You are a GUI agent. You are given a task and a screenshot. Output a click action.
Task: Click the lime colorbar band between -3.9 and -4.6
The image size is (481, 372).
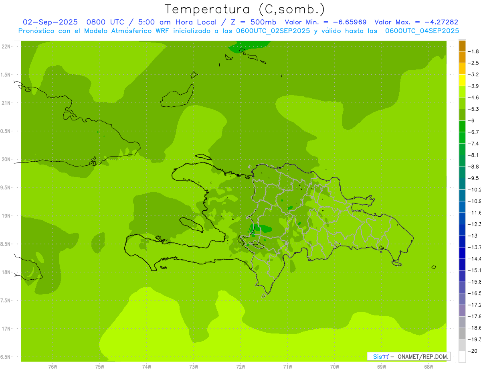point(462,92)
